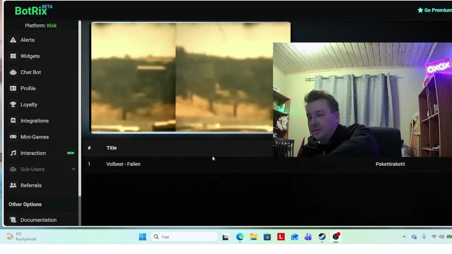Screen dimensions: 452x254
Task: Open the weather widget on taskbar
Action: point(21,237)
